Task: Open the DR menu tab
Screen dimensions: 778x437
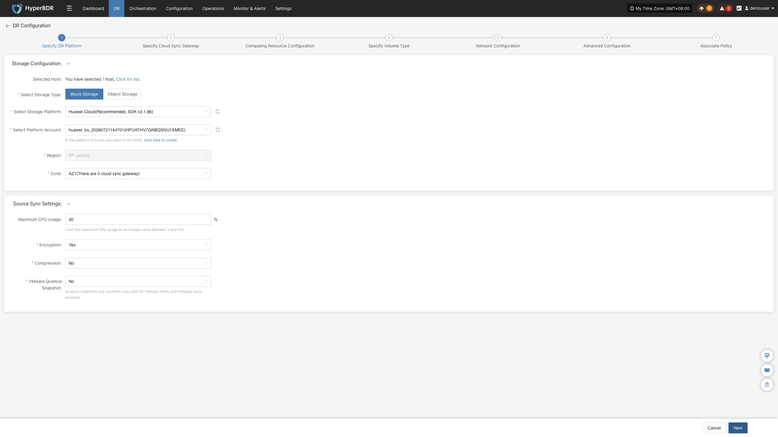Action: 117,8
